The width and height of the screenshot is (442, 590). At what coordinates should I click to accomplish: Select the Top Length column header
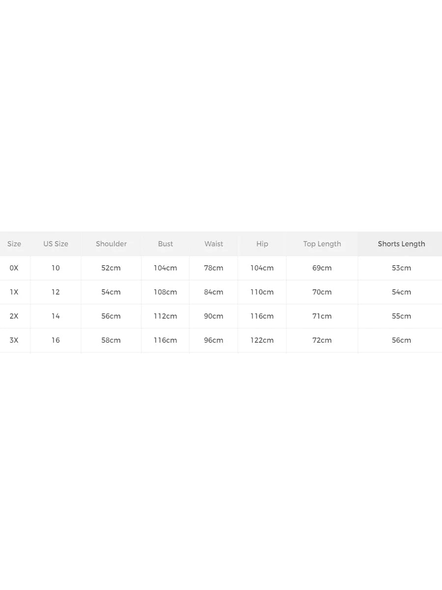point(322,244)
